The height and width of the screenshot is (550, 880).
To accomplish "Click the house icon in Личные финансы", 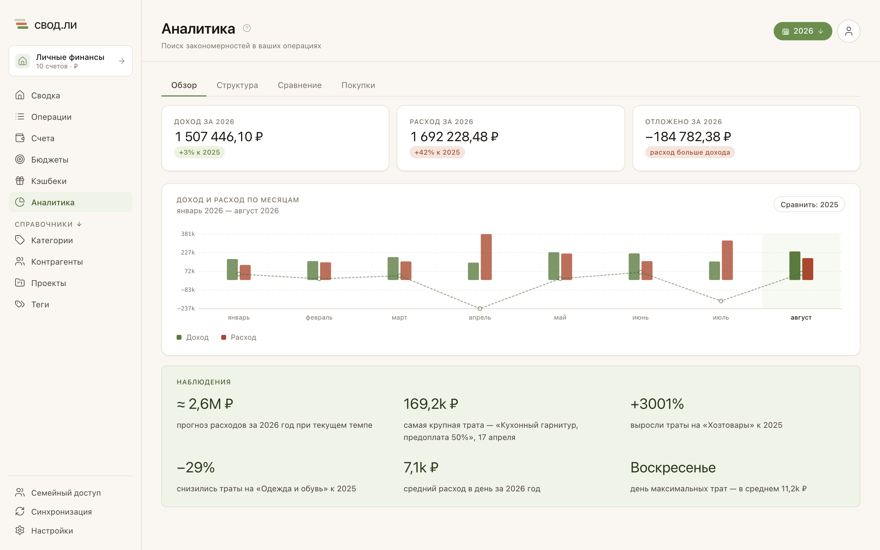I will coord(23,61).
